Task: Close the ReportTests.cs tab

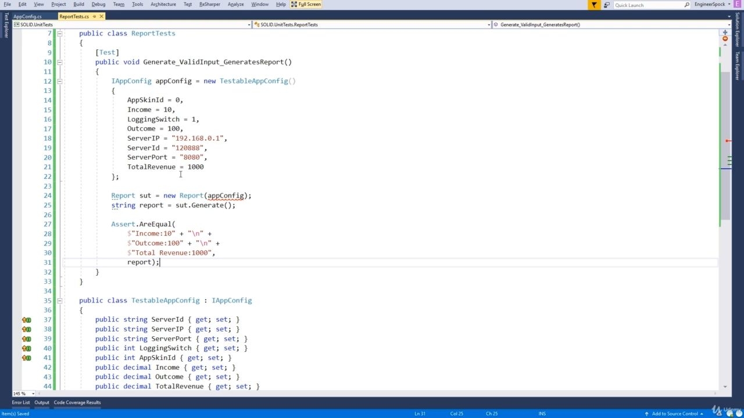Action: 101,16
